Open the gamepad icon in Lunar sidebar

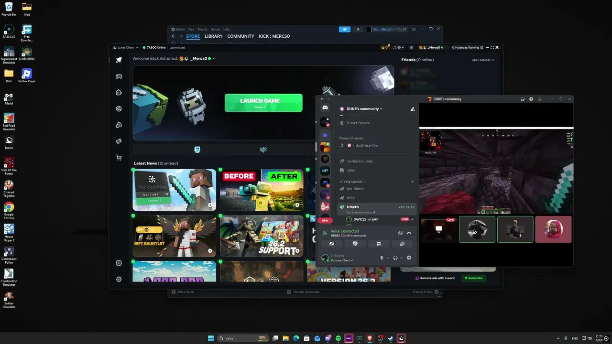[119, 76]
